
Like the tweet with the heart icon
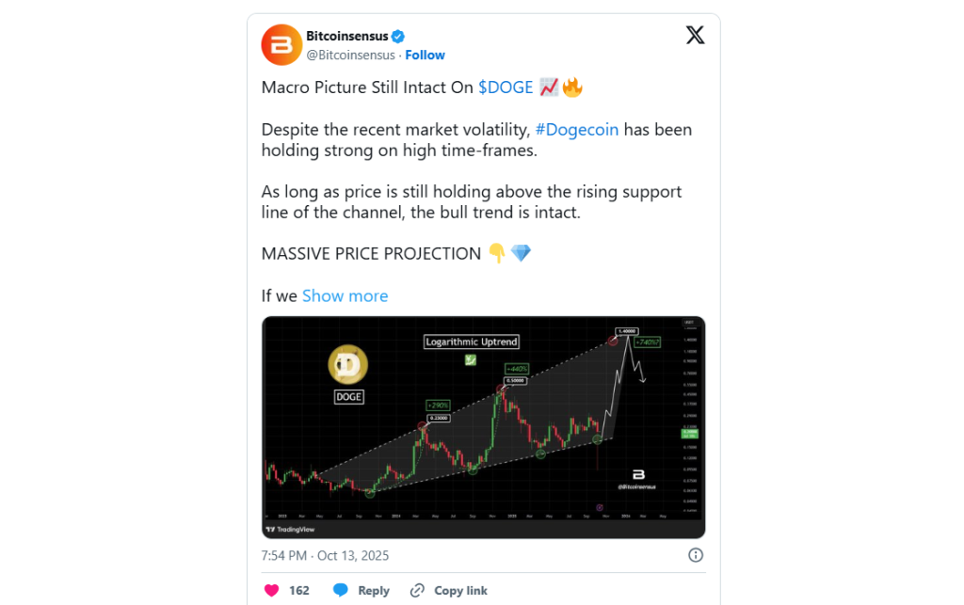(271, 591)
